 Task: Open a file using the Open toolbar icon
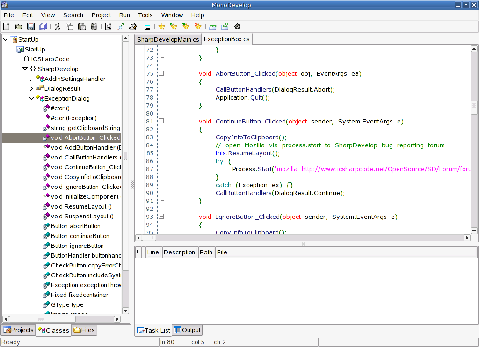click(x=18, y=27)
